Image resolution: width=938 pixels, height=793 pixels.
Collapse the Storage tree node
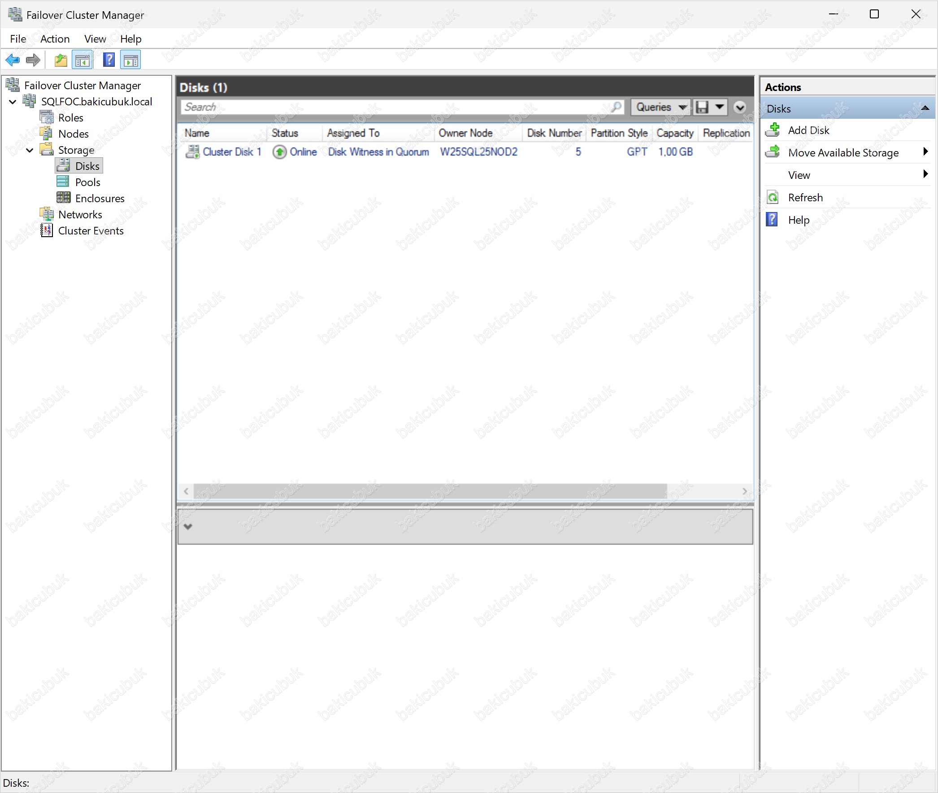pyautogui.click(x=30, y=150)
